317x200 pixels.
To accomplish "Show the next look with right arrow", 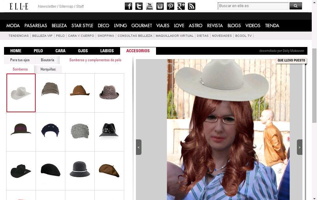I will click(x=299, y=147).
